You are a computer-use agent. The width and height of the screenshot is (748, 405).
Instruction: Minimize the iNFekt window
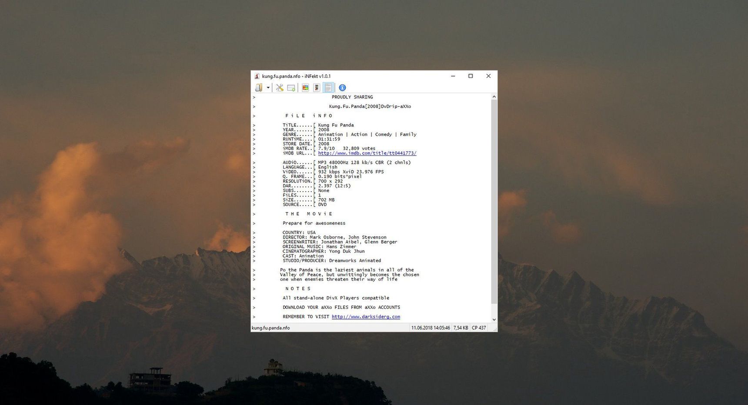pyautogui.click(x=453, y=76)
